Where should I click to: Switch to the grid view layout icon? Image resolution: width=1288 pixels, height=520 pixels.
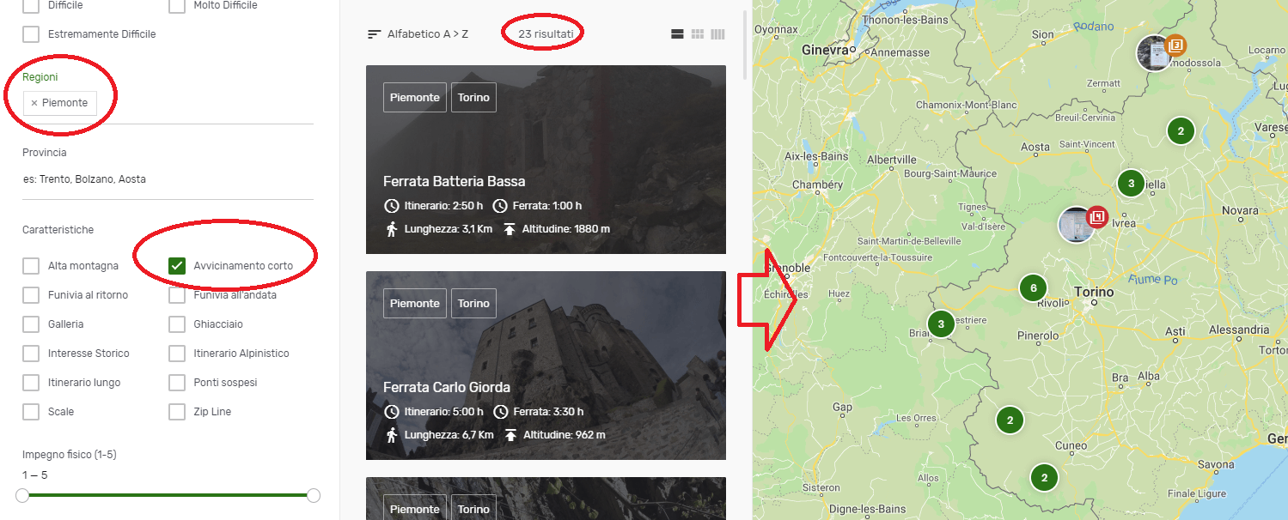(698, 34)
